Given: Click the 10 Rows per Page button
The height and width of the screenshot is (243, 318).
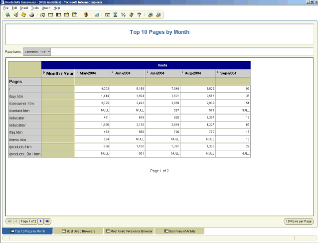Looking at the screenshot, I should [x=299, y=221].
